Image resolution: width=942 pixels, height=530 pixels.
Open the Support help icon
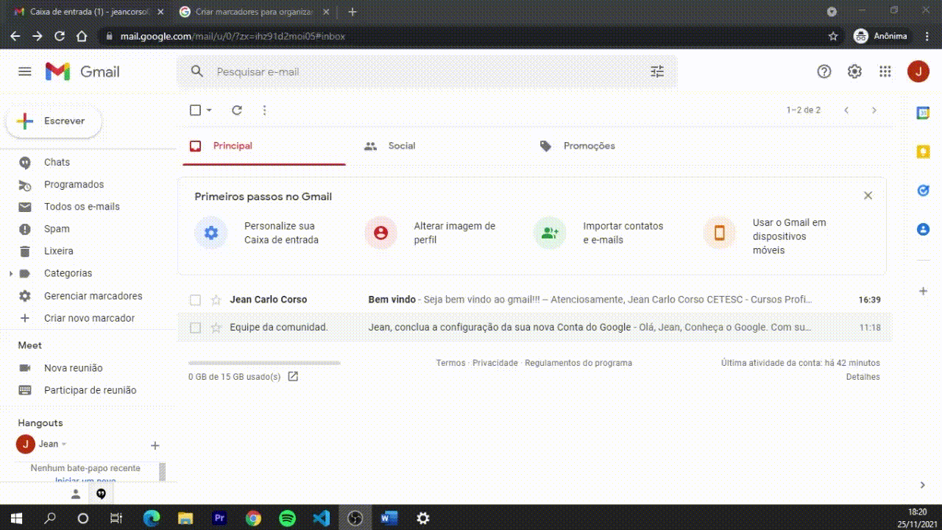tap(824, 71)
